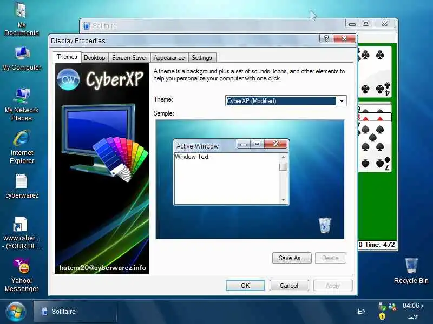
Task: Confirm with the OK button
Action: point(245,286)
